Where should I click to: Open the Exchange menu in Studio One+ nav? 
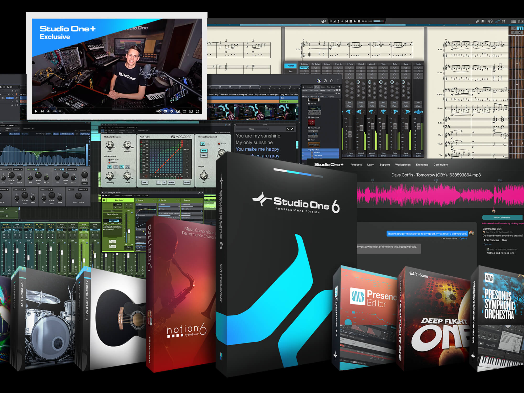(x=422, y=165)
